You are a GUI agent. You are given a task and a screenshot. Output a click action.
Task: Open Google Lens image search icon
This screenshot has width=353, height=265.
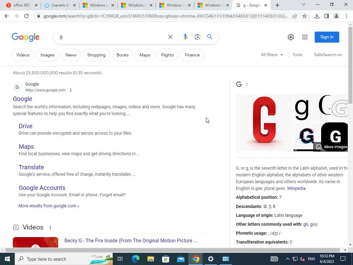[x=197, y=37]
